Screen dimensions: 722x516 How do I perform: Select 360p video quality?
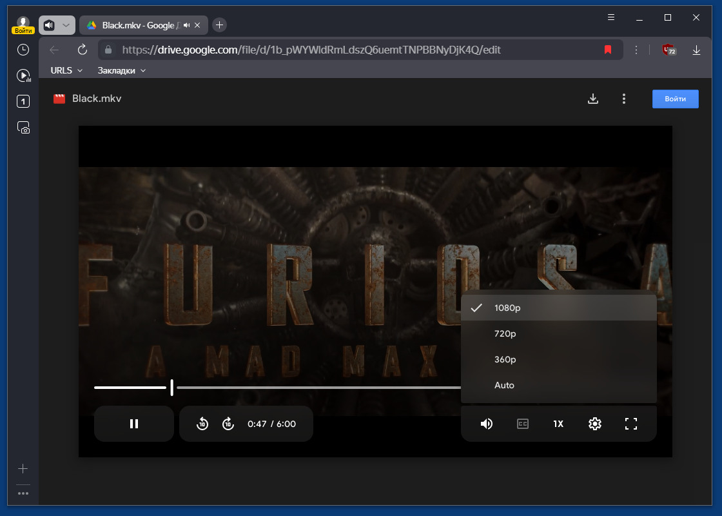(558, 359)
